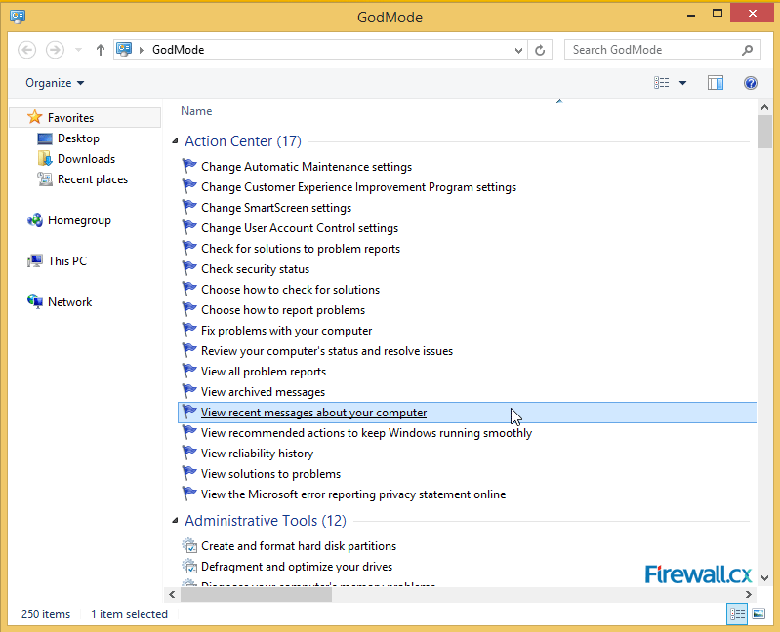Switch to large icons view in status bar
The height and width of the screenshot is (632, 780).
(759, 613)
